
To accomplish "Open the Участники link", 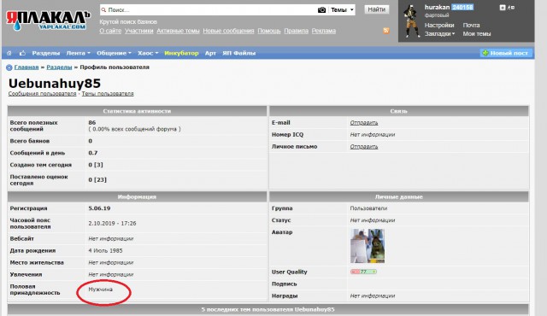I will pyautogui.click(x=138, y=31).
